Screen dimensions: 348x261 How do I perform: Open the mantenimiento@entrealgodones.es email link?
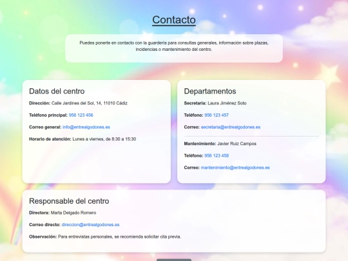[235, 168]
